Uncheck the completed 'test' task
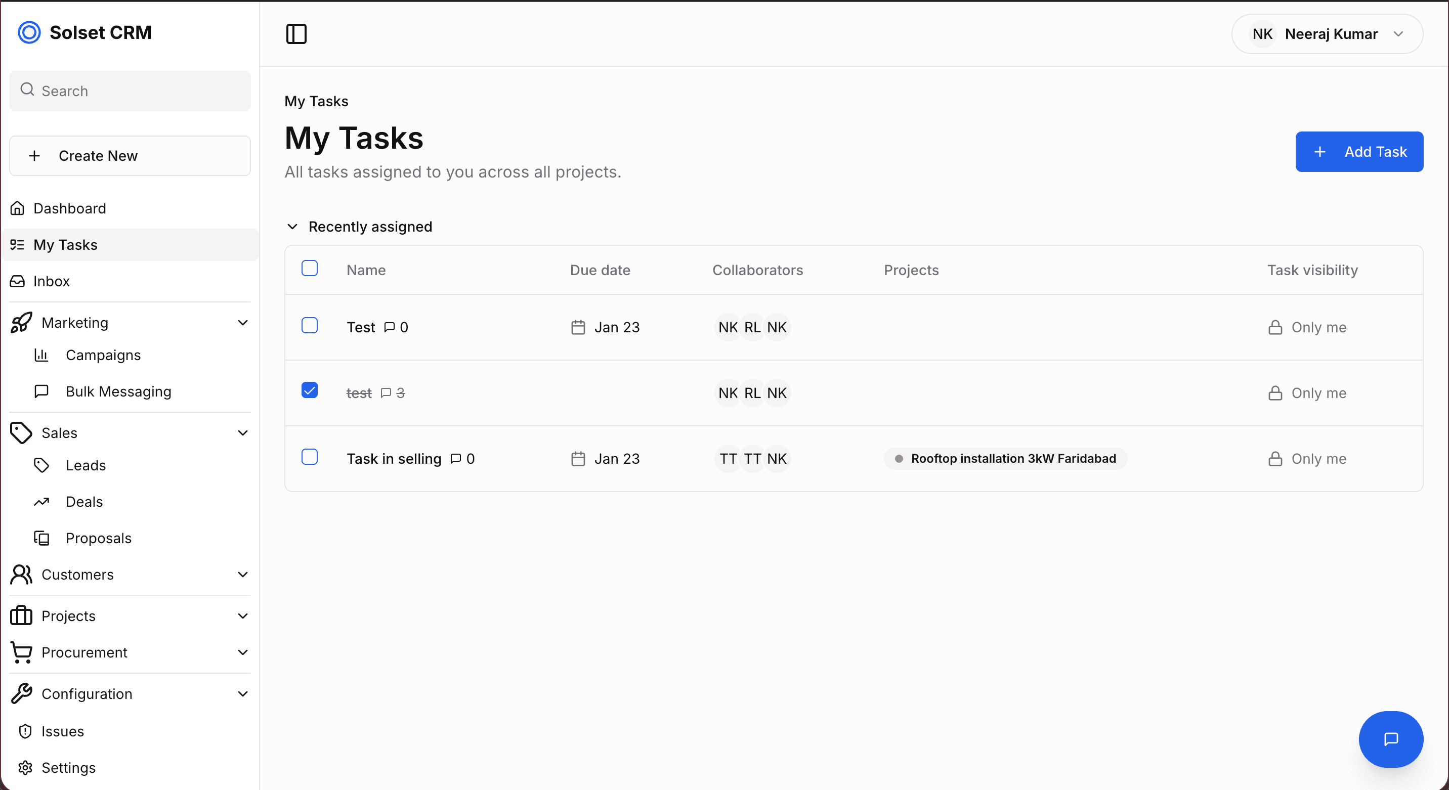 click(x=310, y=389)
